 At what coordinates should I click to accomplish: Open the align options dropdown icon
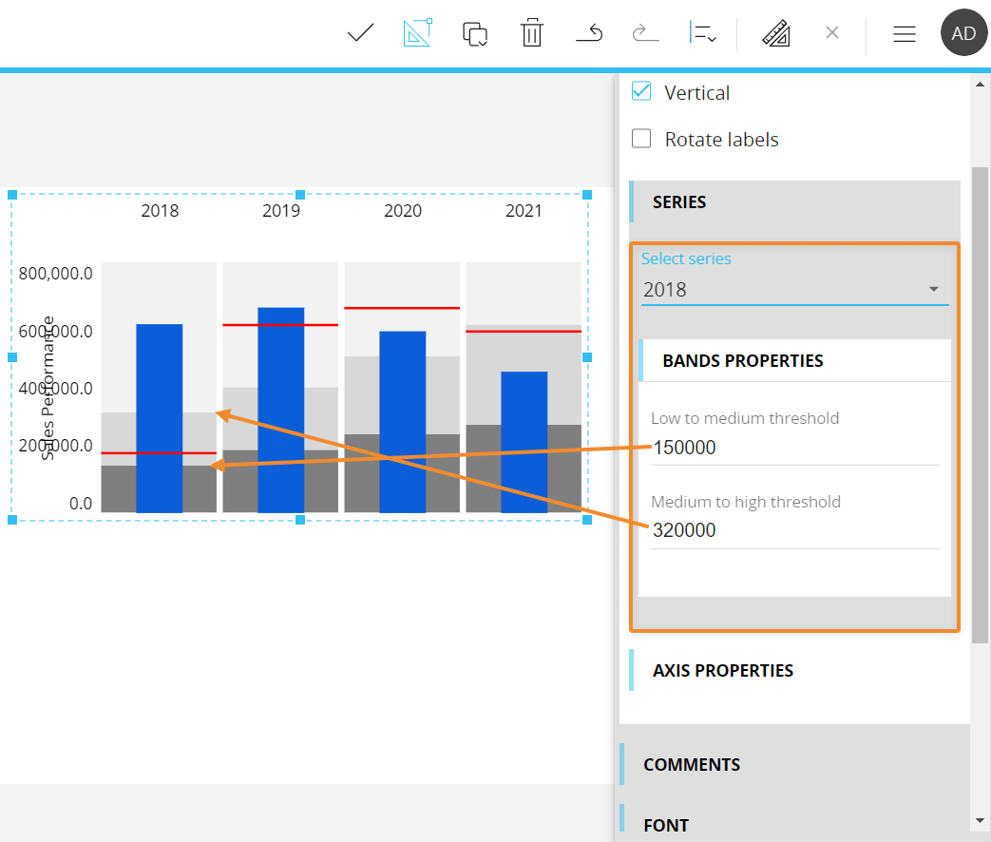click(x=702, y=34)
